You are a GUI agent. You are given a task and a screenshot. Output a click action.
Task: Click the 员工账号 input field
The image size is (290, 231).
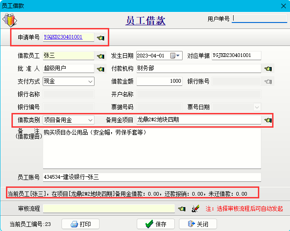coord(151,177)
